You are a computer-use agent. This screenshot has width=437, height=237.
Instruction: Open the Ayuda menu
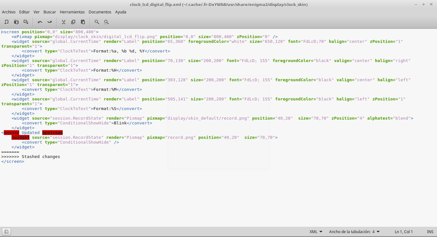pos(121,12)
